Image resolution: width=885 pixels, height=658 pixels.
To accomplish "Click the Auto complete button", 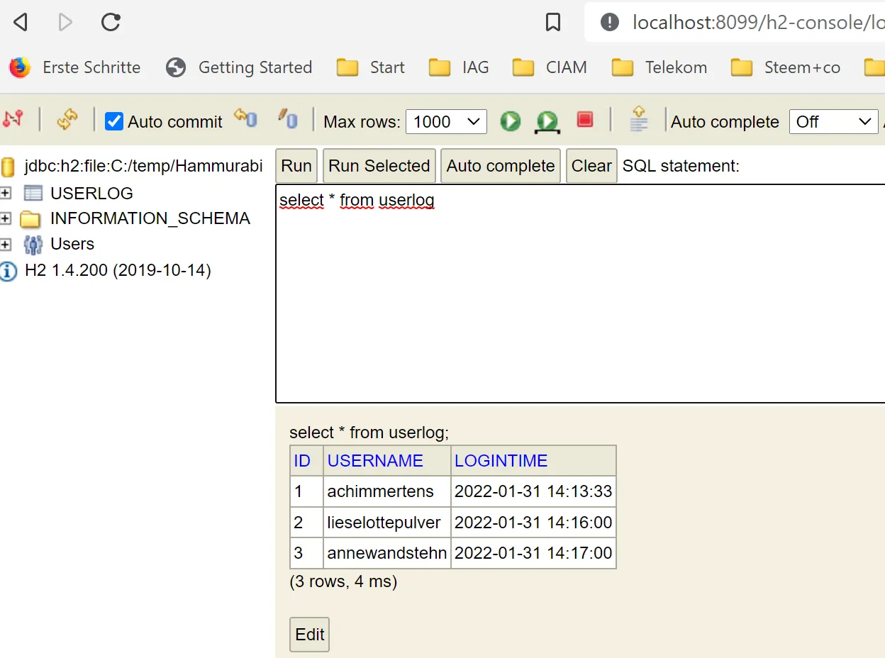I will 501,166.
